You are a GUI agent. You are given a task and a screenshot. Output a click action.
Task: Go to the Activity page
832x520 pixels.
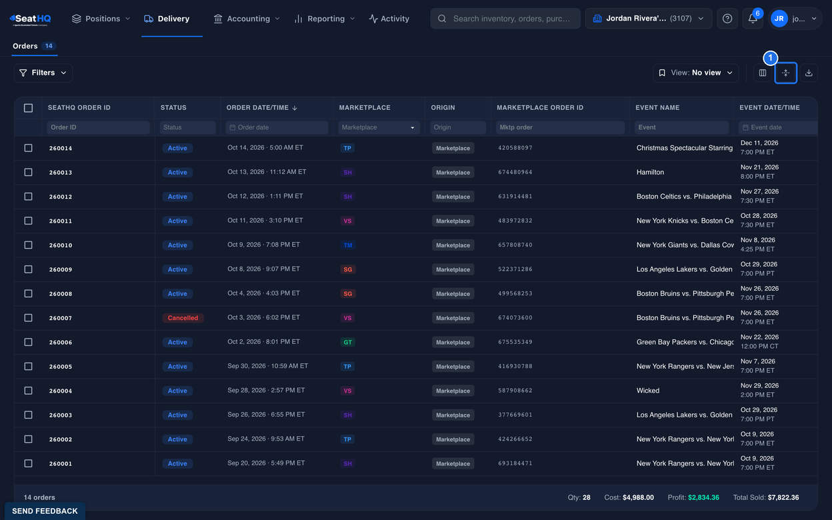point(389,19)
